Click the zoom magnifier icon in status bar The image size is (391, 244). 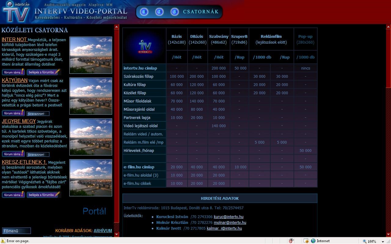pos(364,241)
